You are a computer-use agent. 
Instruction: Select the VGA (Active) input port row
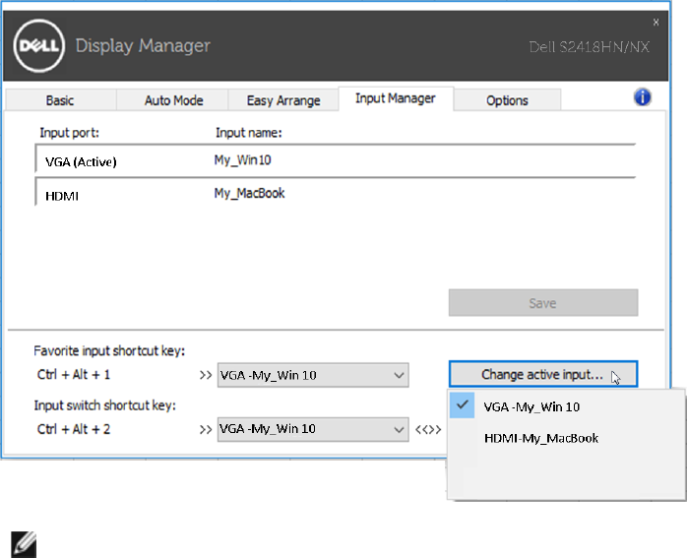click(x=81, y=161)
